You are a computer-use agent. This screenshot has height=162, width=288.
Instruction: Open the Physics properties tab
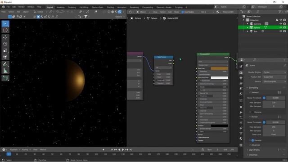241,123
